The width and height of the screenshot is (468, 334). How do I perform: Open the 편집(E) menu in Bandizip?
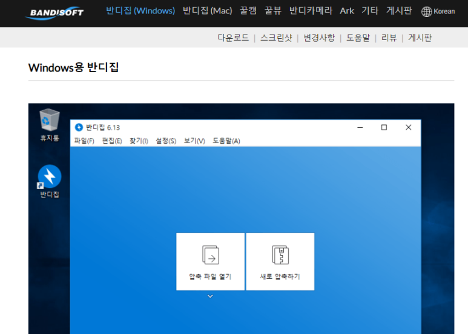click(x=112, y=141)
